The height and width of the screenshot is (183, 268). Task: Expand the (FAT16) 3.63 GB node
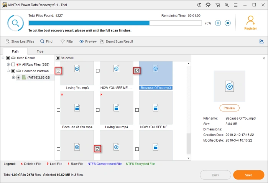click(x=13, y=77)
